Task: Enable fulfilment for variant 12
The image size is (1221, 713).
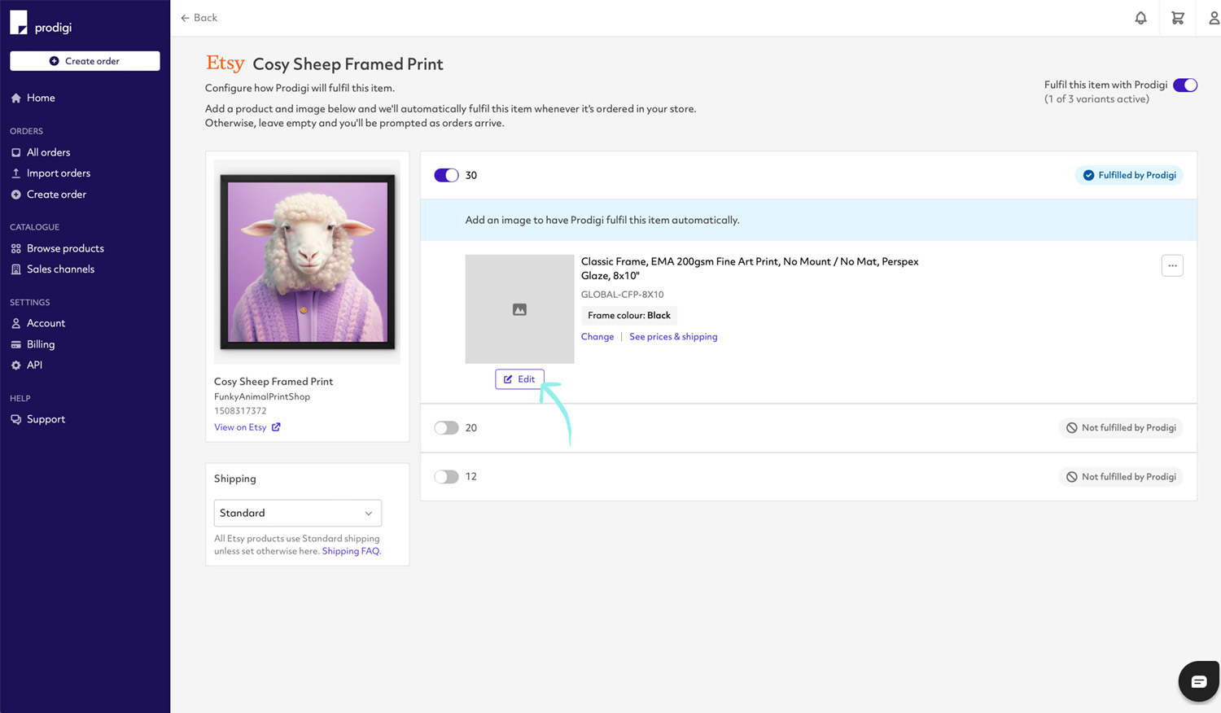Action: click(446, 476)
